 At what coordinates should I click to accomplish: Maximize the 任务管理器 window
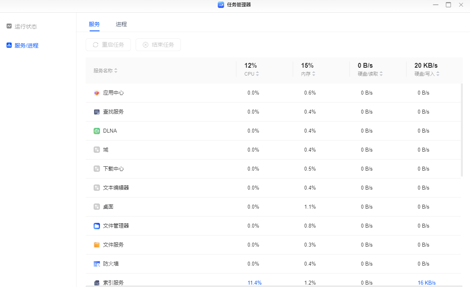point(448,5)
